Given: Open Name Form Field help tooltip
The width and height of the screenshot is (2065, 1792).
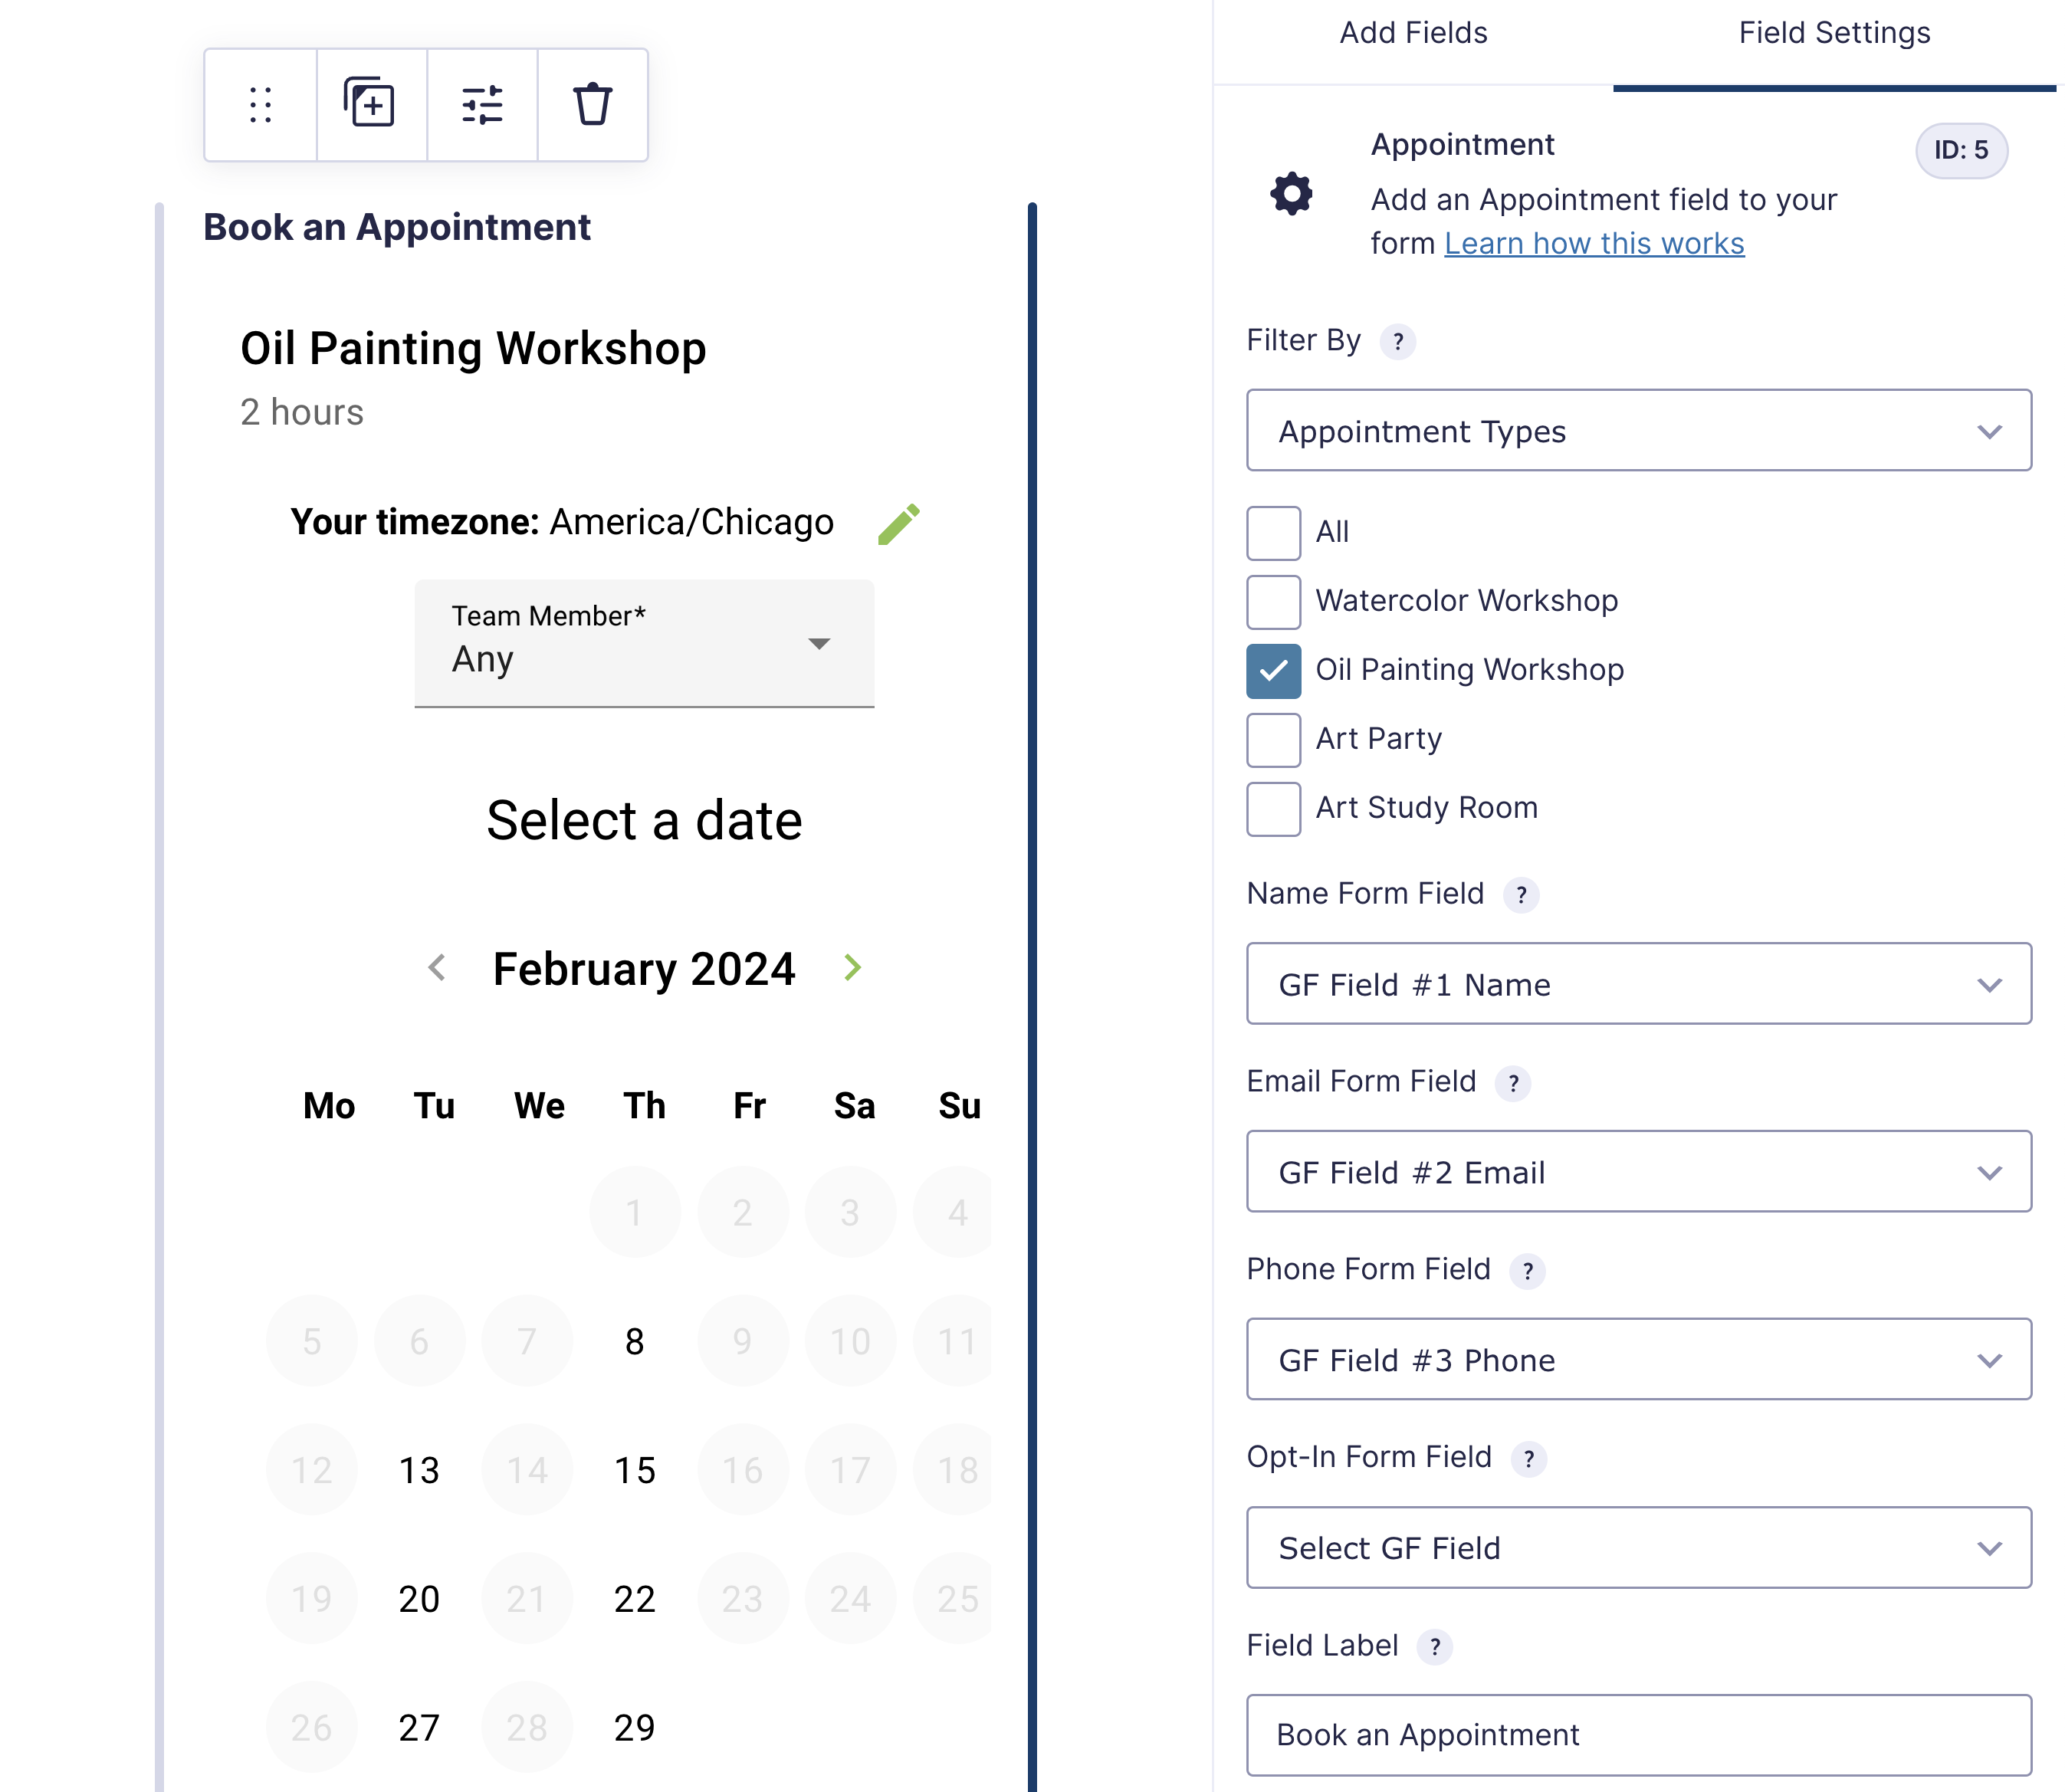Looking at the screenshot, I should (x=1521, y=895).
